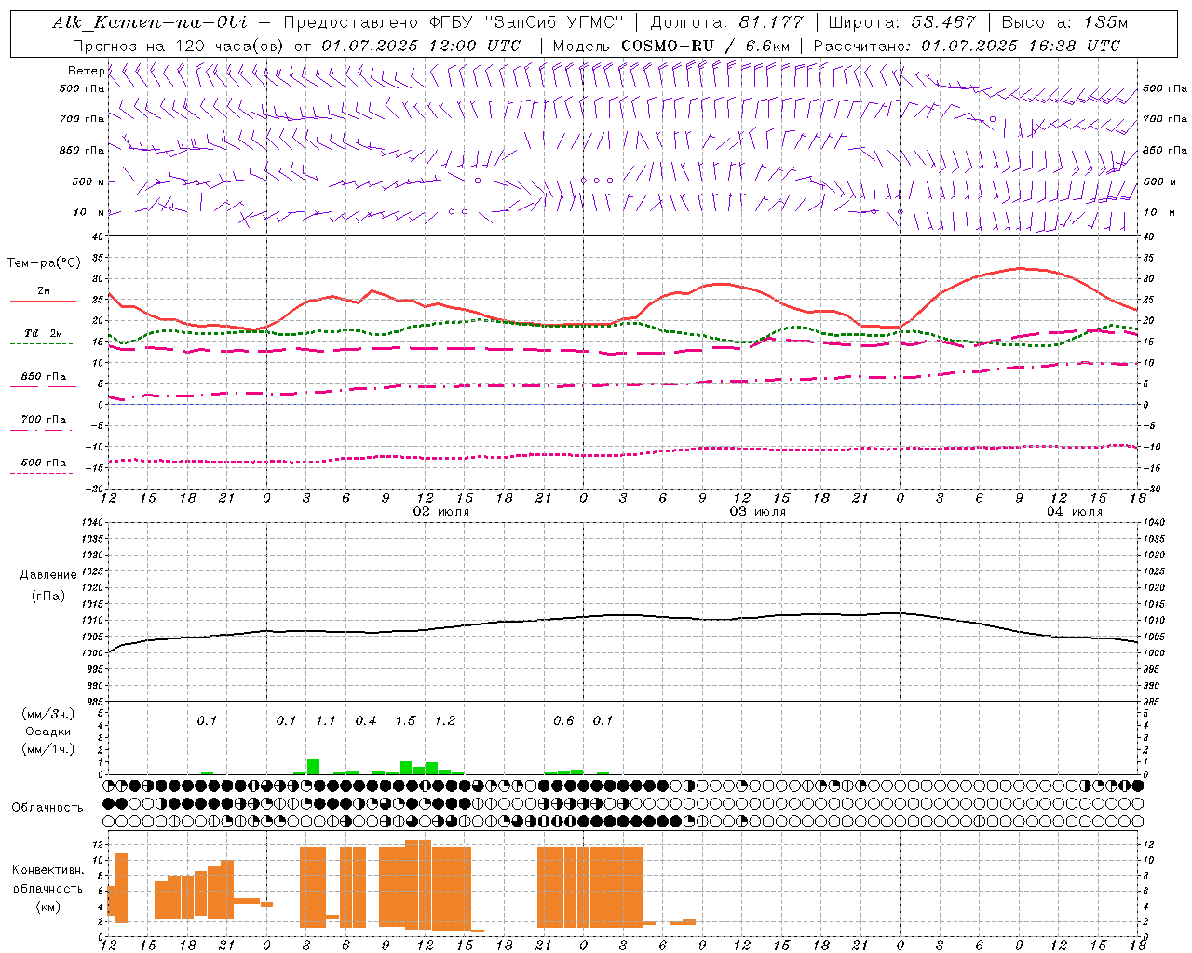Click the 1.5 precipitation value
The width and height of the screenshot is (1192, 953).
(x=405, y=721)
